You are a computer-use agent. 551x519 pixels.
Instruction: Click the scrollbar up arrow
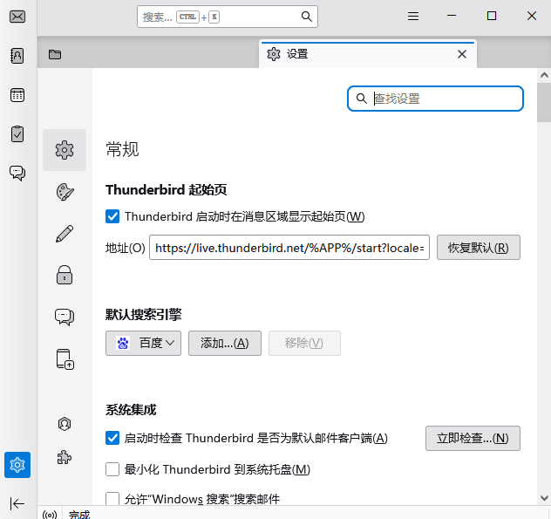[544, 75]
